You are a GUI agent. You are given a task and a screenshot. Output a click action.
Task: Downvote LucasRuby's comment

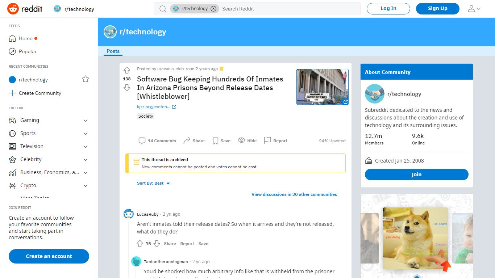pyautogui.click(x=157, y=244)
